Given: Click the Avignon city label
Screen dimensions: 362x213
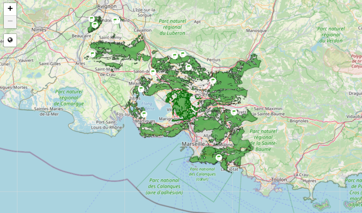Looking at the screenshot, I should [107, 6].
